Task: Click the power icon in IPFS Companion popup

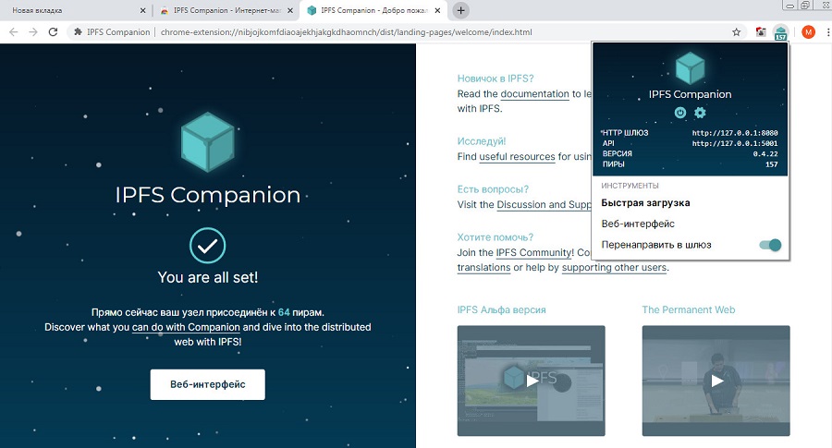Action: click(x=679, y=113)
